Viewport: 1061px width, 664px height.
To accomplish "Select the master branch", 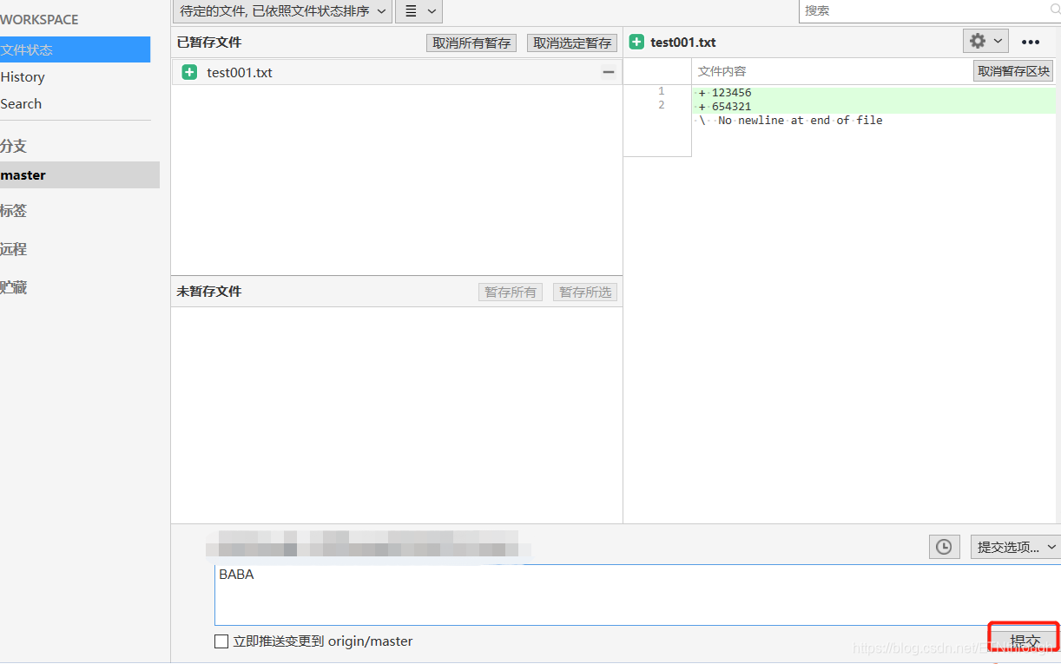I will 80,174.
